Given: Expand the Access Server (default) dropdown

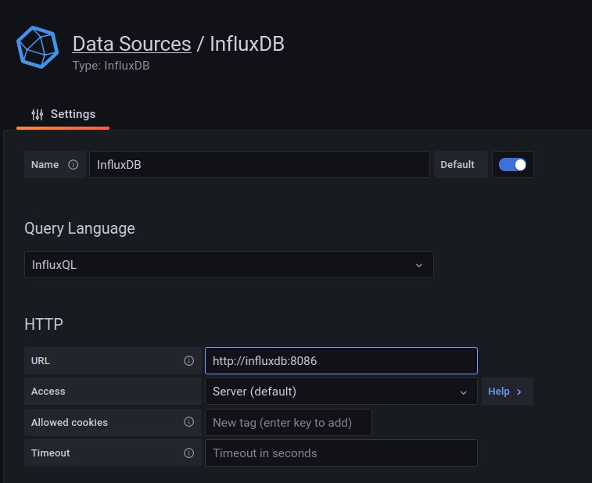Looking at the screenshot, I should pyautogui.click(x=340, y=392).
